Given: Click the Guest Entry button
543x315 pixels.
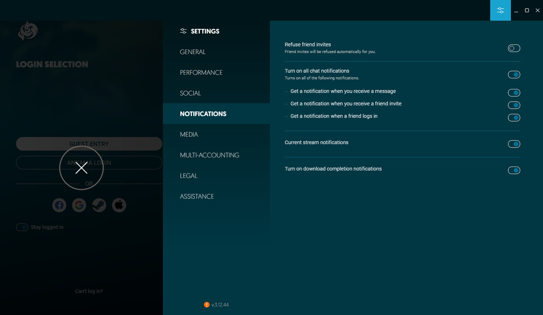Looking at the screenshot, I should click(x=89, y=144).
